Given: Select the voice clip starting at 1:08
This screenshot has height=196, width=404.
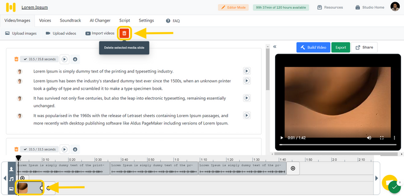Looking at the screenshot, I should coord(242,169).
